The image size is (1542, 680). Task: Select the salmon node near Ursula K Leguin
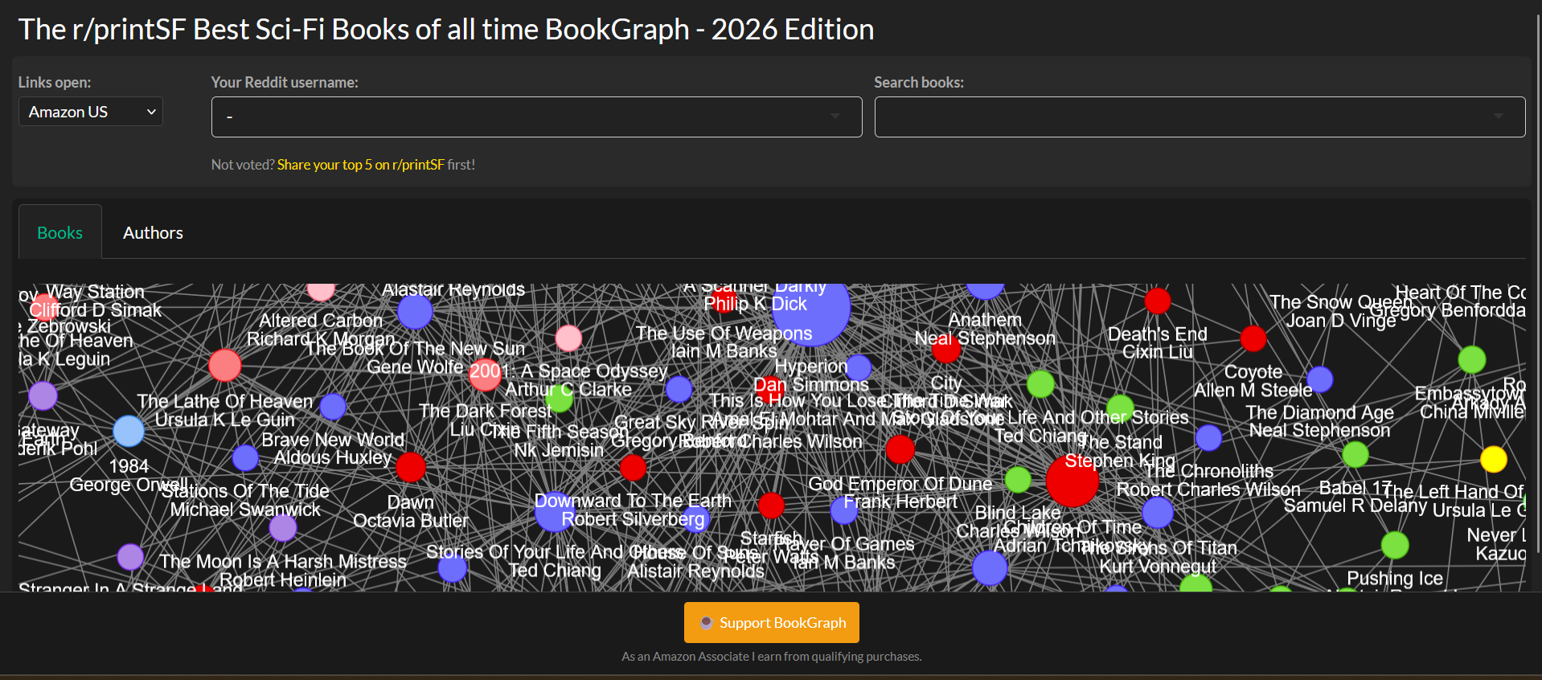tap(225, 366)
